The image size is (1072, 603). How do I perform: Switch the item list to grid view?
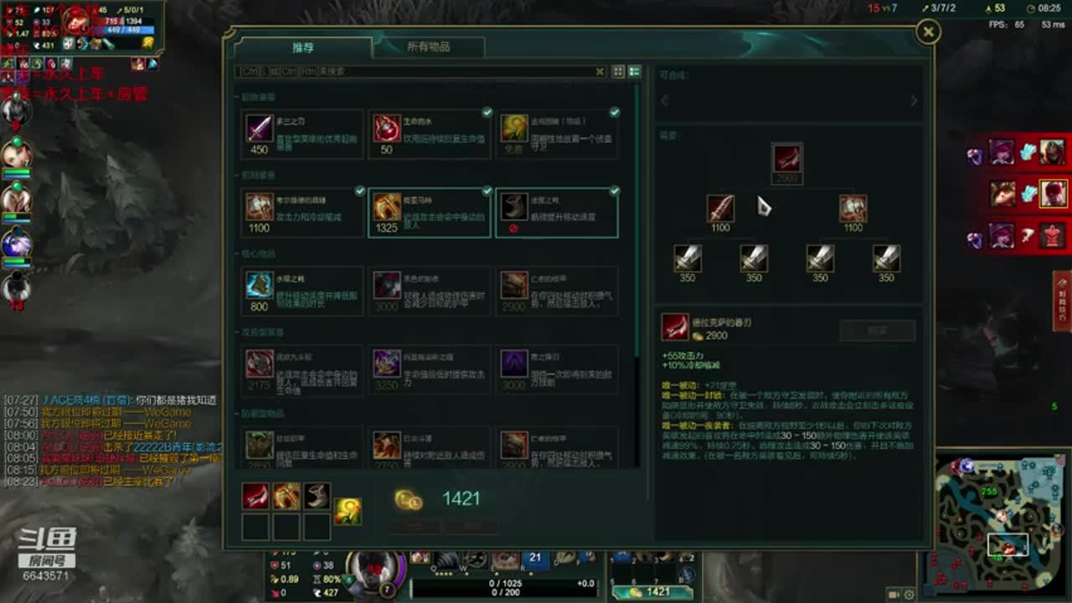[x=618, y=72]
